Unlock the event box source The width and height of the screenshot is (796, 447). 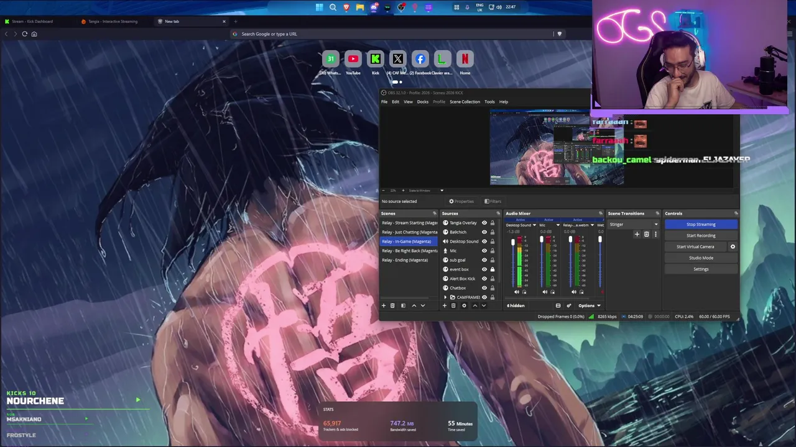click(x=493, y=269)
